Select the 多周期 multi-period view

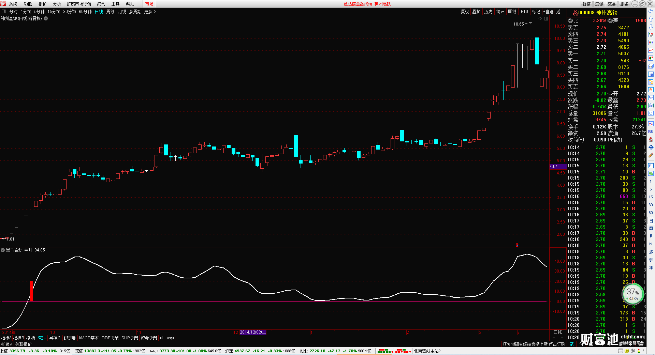[135, 12]
